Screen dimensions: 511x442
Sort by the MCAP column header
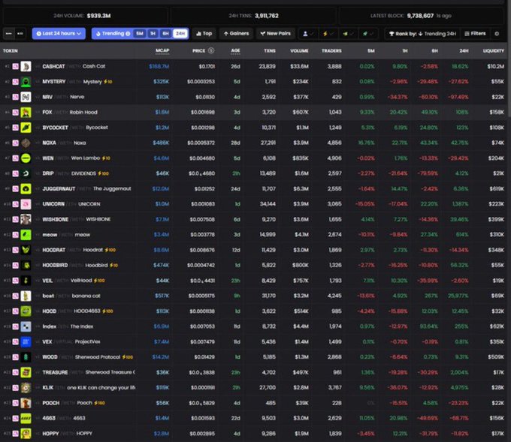(x=162, y=50)
